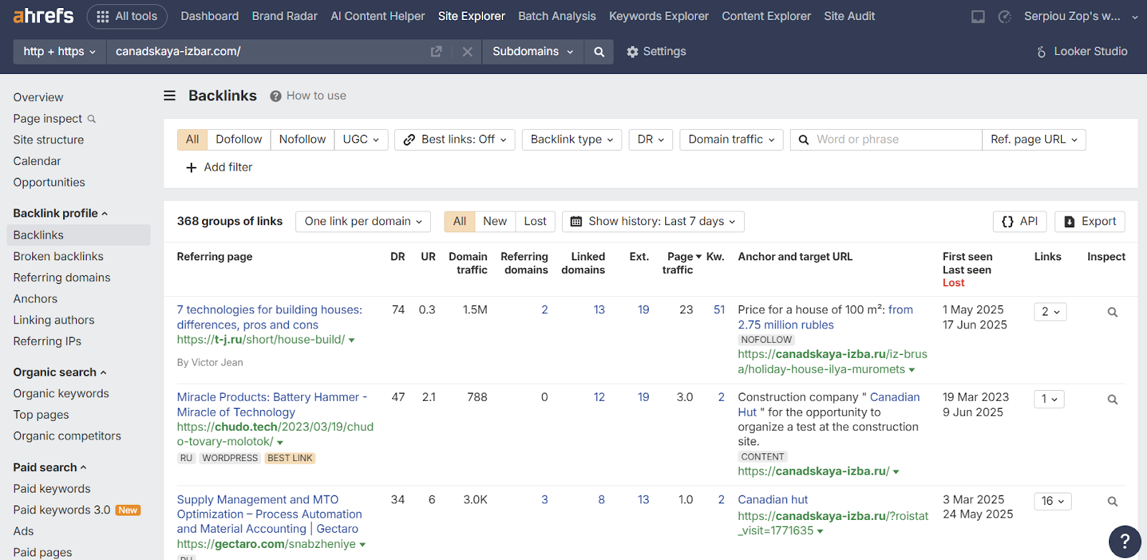Show only Lost links

point(535,222)
